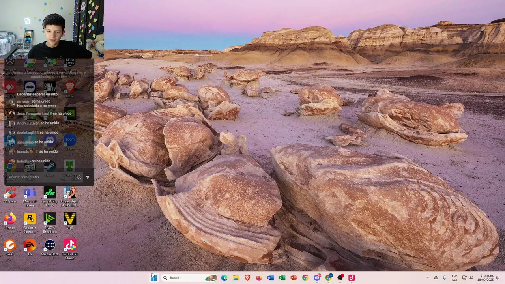505x284 pixels.
Task: Click 'mr yearr se ha unido' chat line
Action: [34, 101]
